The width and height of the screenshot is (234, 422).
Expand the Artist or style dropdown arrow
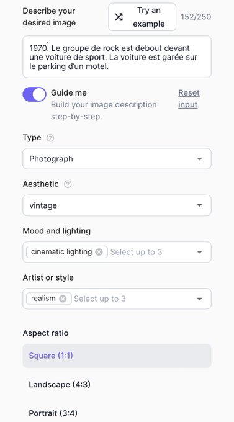(199, 299)
